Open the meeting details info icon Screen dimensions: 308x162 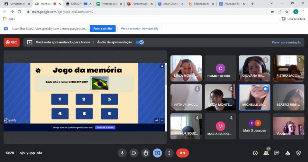[x=255, y=153]
